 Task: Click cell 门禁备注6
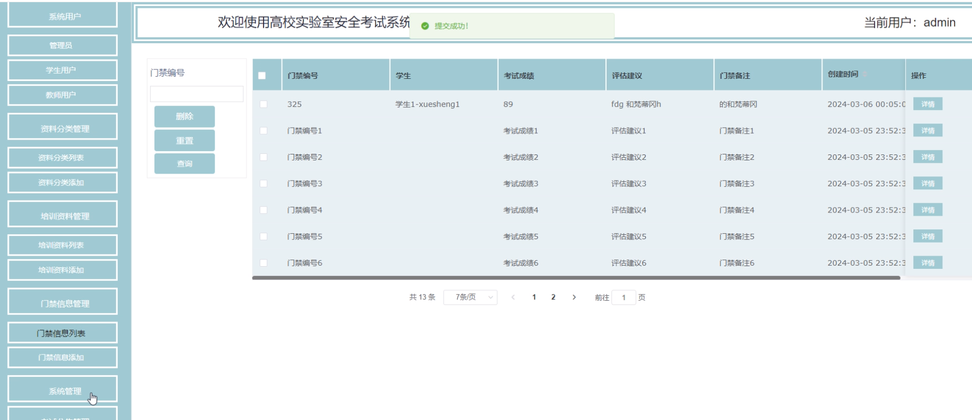pos(737,263)
